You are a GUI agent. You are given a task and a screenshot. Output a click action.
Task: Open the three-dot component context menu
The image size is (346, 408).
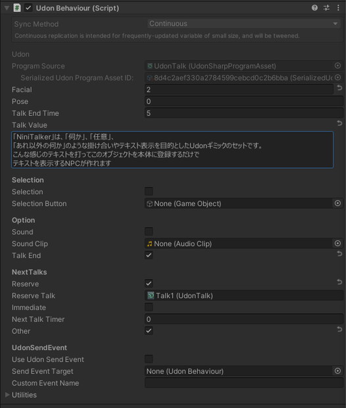tap(338, 8)
